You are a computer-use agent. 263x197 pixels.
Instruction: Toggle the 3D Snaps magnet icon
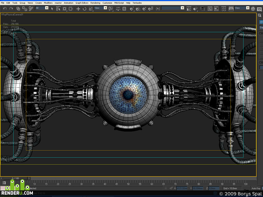point(132,9)
